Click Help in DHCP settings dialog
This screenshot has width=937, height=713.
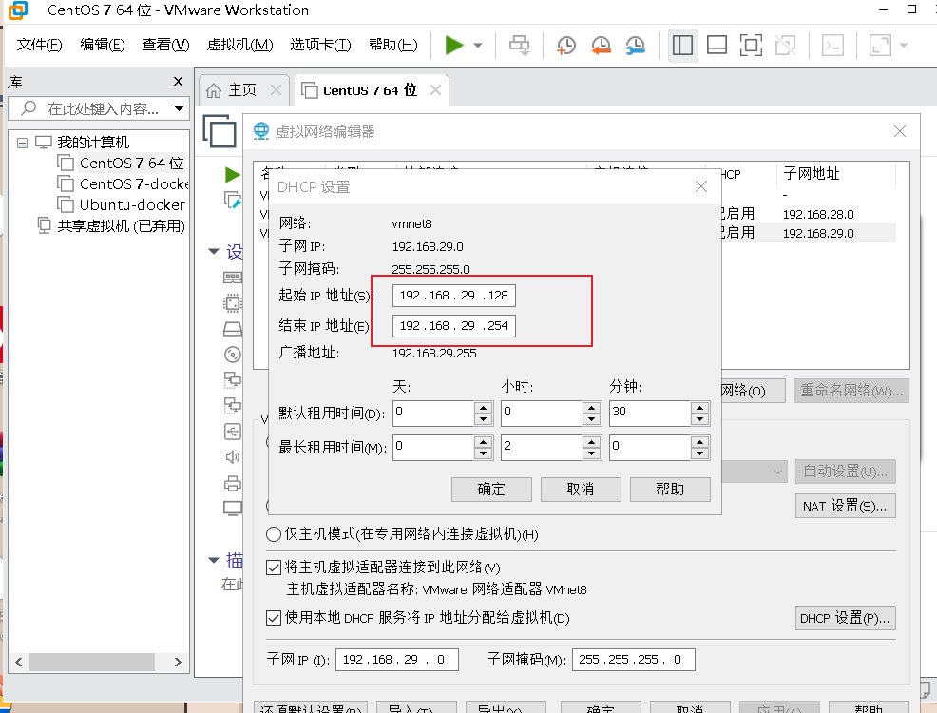670,490
